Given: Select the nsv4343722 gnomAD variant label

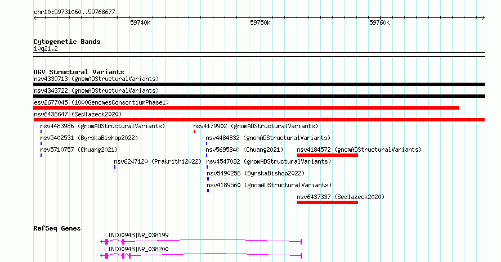Looking at the screenshot, I should (96, 91).
